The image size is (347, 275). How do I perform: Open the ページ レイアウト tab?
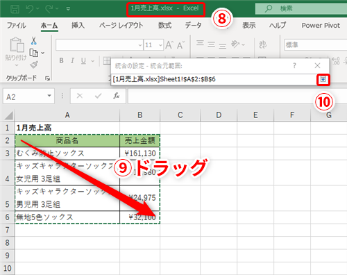click(x=121, y=25)
